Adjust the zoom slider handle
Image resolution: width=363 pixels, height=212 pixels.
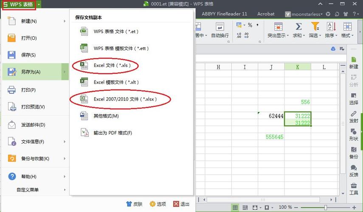click(x=325, y=207)
